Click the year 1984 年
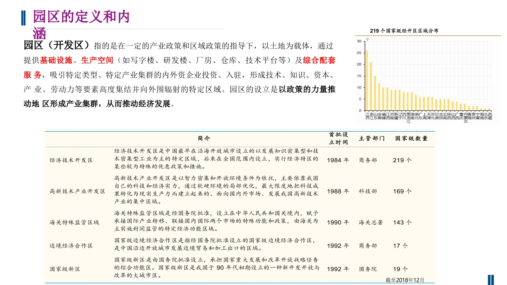The width and height of the screenshot is (507, 285). 338,160
